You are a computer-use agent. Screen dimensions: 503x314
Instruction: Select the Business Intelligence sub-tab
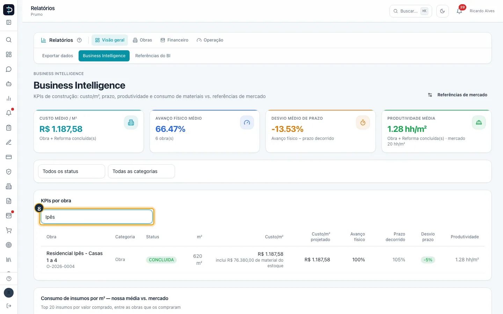(x=104, y=56)
